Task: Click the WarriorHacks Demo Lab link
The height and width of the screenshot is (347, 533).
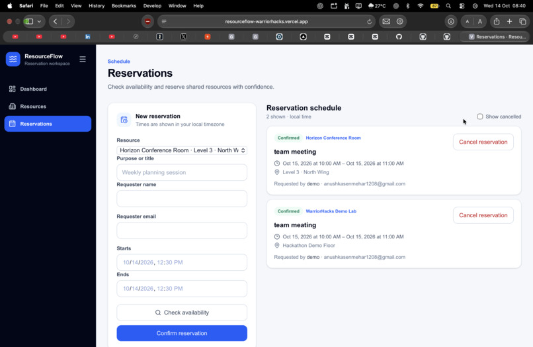Action: pos(331,211)
